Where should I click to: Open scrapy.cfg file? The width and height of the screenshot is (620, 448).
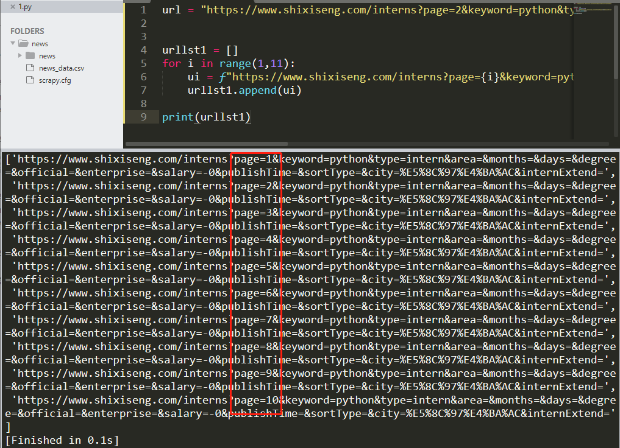point(55,80)
